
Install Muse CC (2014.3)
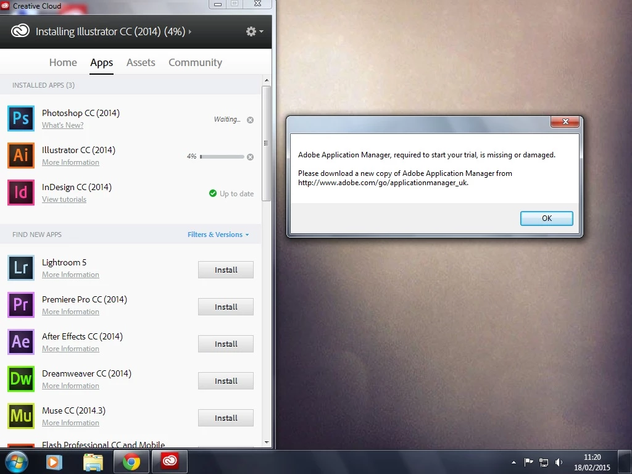point(226,418)
